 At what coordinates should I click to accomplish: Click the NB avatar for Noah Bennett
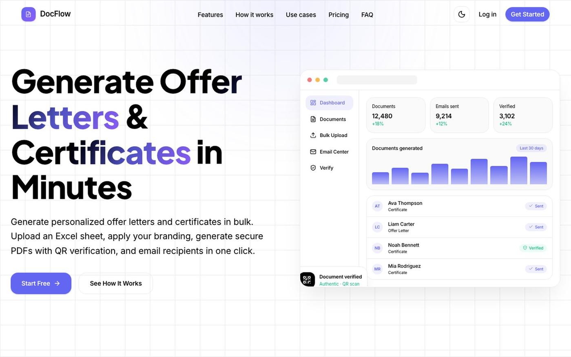[x=377, y=248]
